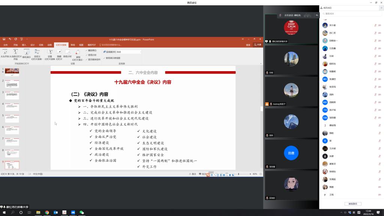Click the 从头开始 slideshow icon
Image resolution: width=384 pixels, height=216 pixels.
point(5,52)
